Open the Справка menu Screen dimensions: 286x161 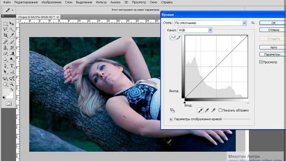(x=167, y=2)
